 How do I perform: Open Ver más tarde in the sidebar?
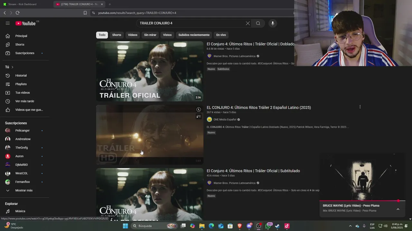[25, 101]
